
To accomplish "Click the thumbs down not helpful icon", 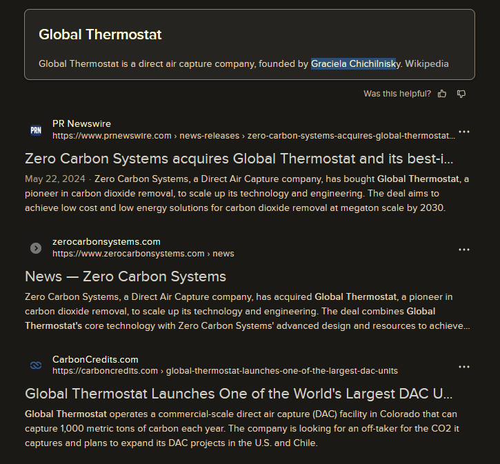I will click(461, 94).
